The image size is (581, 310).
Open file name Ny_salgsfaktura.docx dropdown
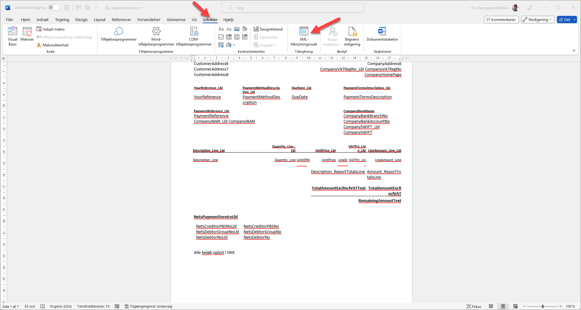point(124,8)
